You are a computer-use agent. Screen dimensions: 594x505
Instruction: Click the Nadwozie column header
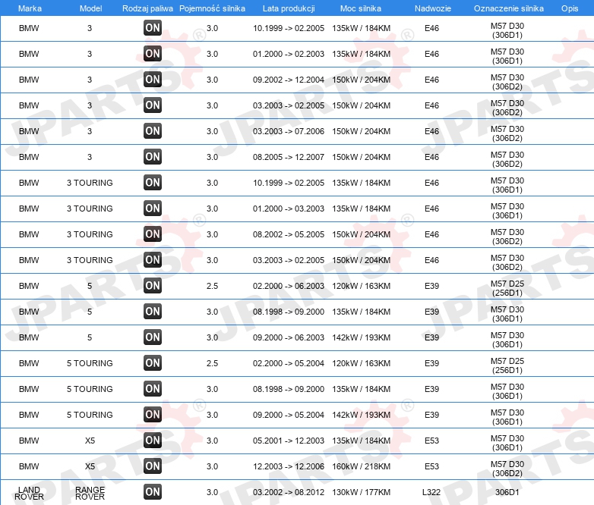coord(433,8)
